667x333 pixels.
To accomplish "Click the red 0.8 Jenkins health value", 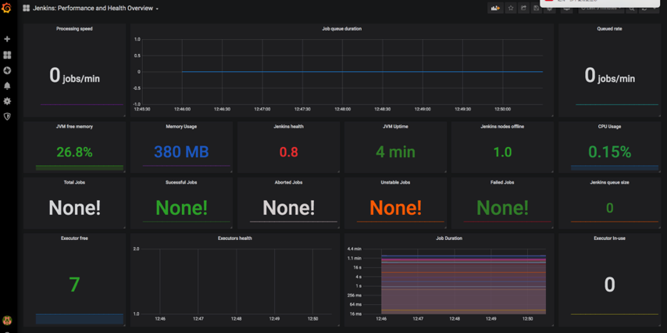I will pos(288,152).
